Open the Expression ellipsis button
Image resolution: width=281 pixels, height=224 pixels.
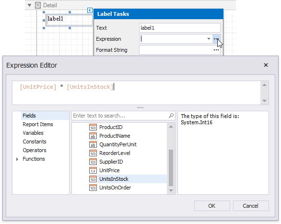[216, 39]
